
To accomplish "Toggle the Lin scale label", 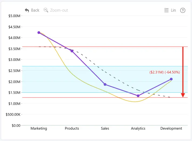I will click(173, 10).
